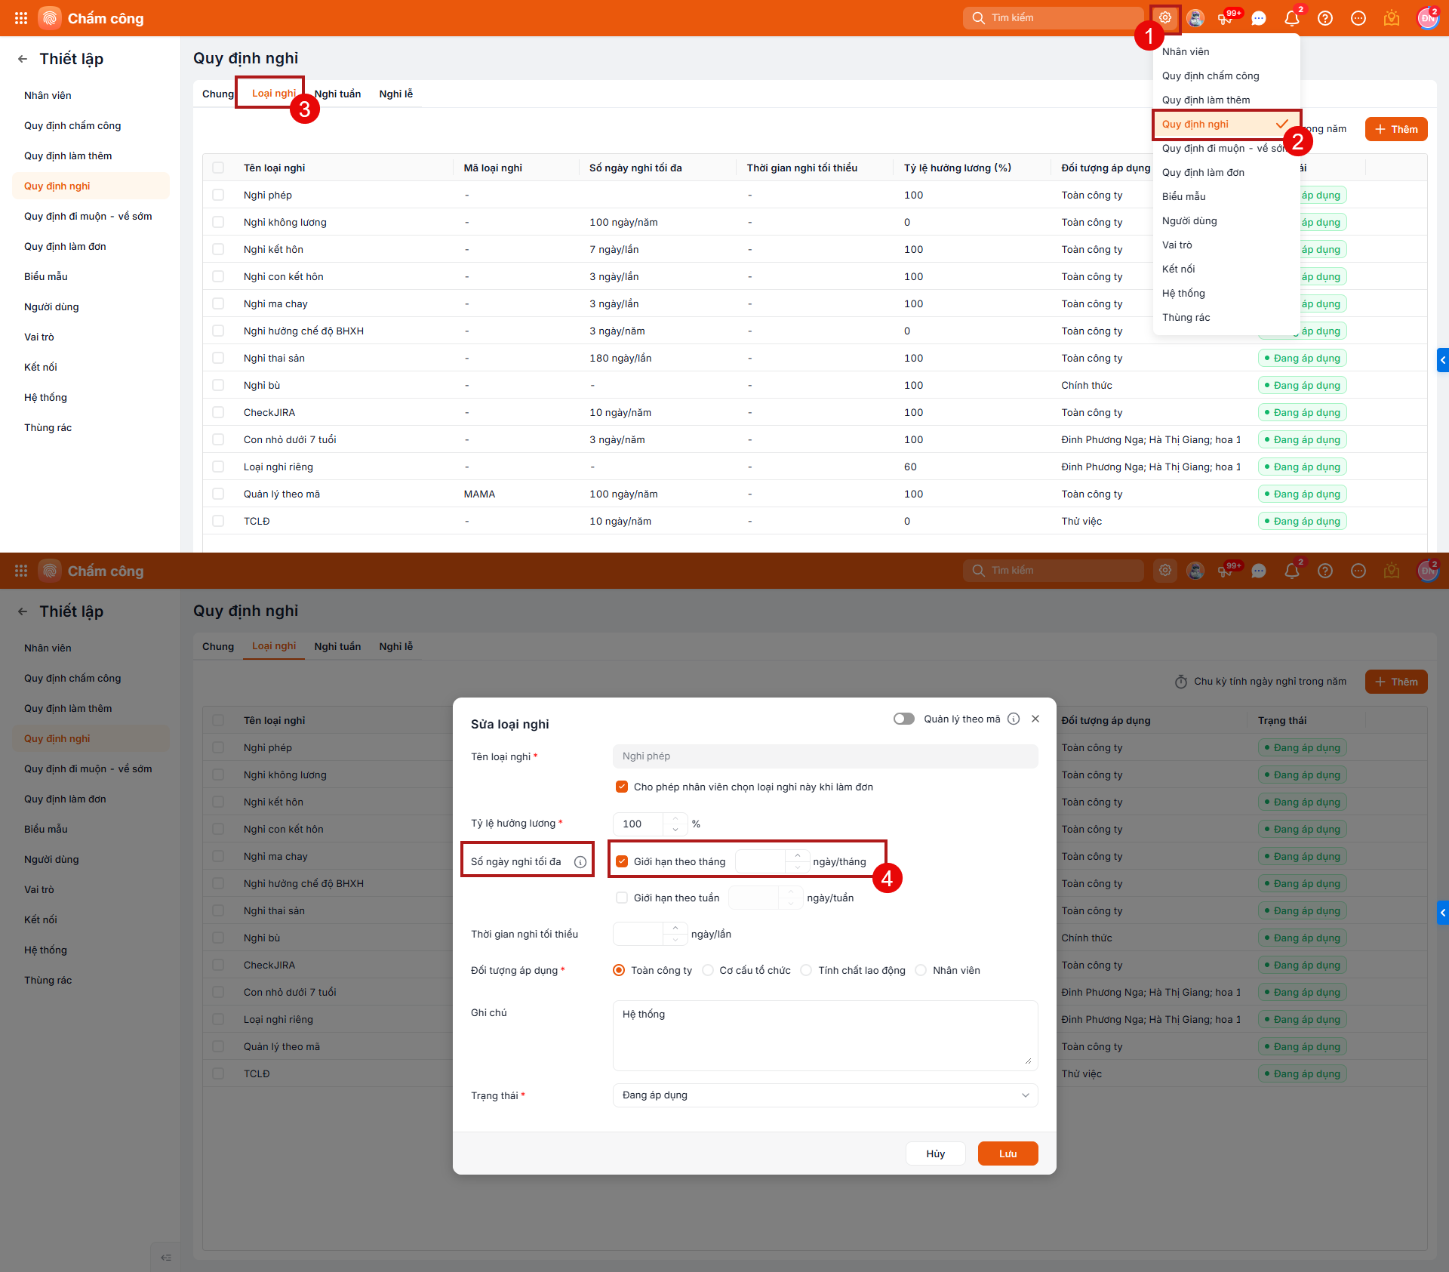1449x1272 pixels.
Task: Enable the Giới hạn theo tuần checkbox
Action: [x=622, y=898]
